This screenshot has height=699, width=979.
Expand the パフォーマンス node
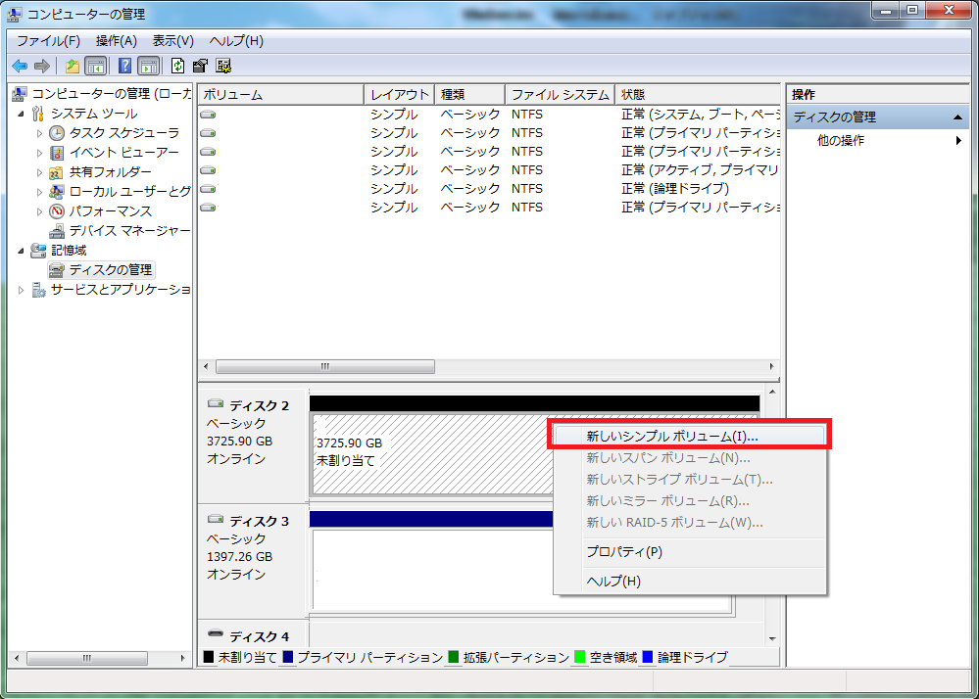pyautogui.click(x=39, y=212)
